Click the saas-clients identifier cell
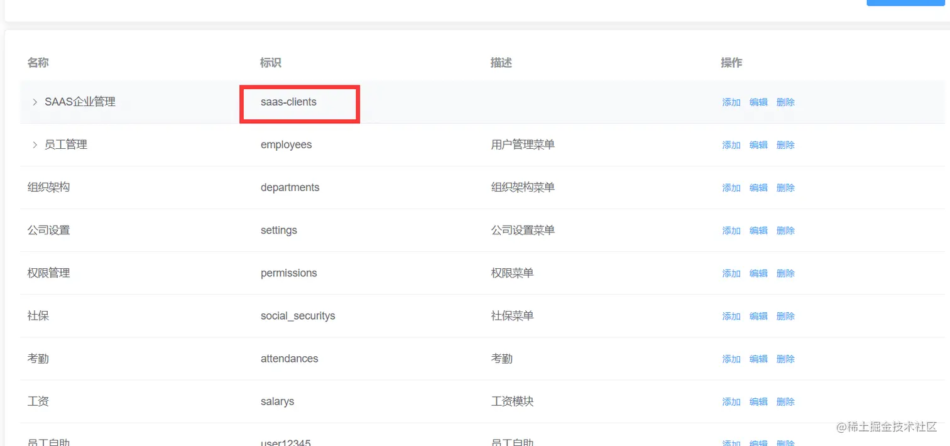This screenshot has width=950, height=446. pyautogui.click(x=288, y=102)
